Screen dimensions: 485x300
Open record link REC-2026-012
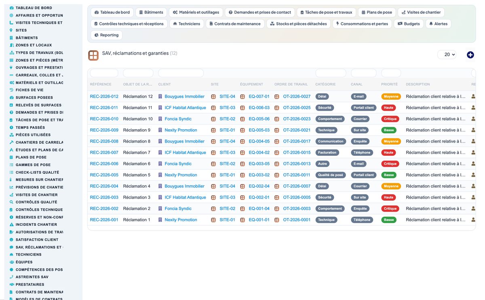click(x=104, y=97)
